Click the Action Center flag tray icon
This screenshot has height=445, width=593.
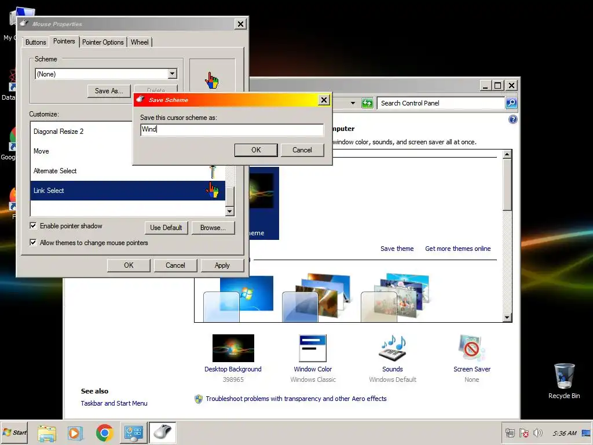(524, 433)
